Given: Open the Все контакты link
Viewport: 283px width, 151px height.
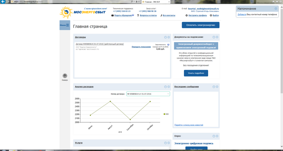Looking at the screenshot, I should click(169, 16).
